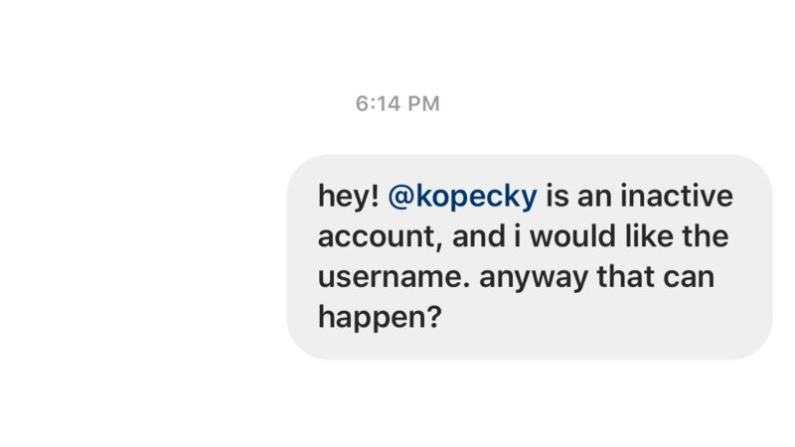The image size is (795, 447).
Task: Click the word "anyway" in message
Action: (534, 278)
